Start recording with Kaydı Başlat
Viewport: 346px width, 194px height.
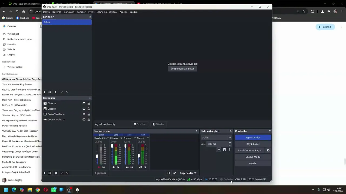(253, 144)
